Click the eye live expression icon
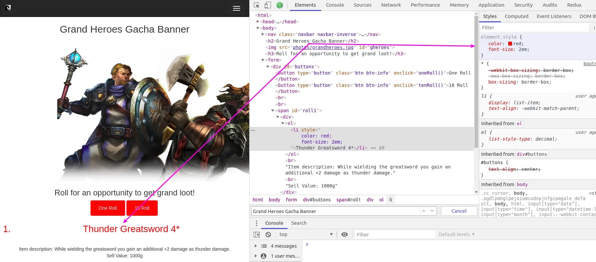596x262 pixels. pyautogui.click(x=344, y=234)
